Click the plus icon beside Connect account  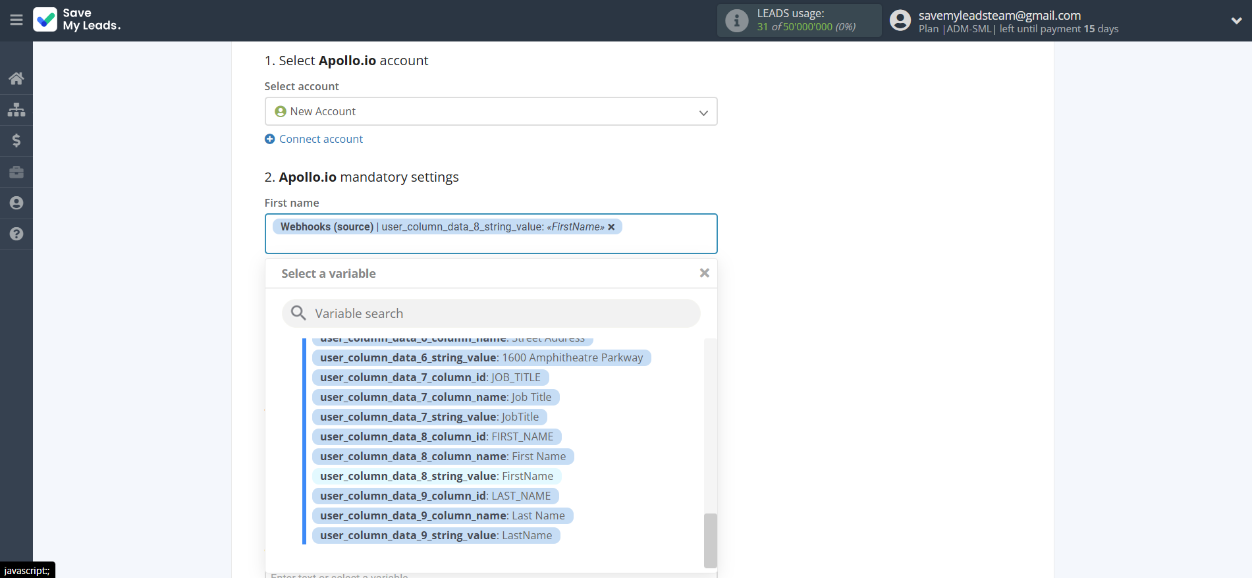coord(269,139)
